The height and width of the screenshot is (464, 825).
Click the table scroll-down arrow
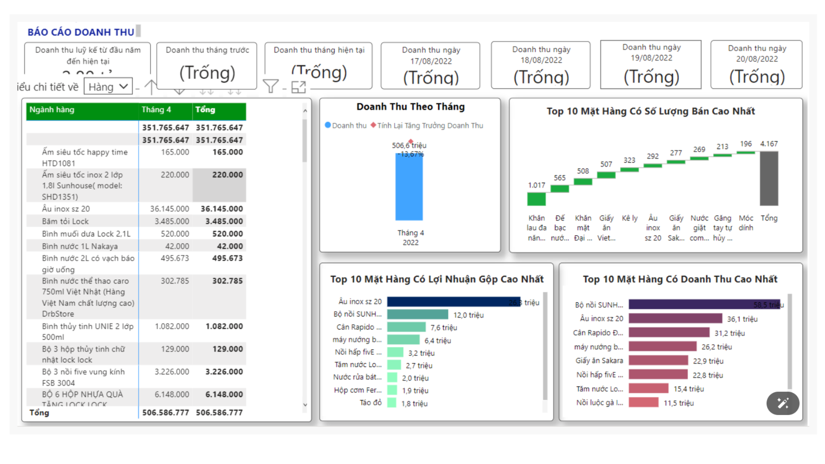pyautogui.click(x=305, y=405)
